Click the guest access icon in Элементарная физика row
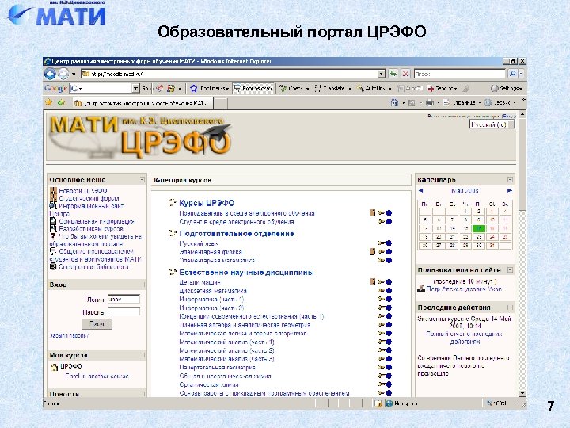The height and width of the screenshot is (428, 570). click(x=373, y=251)
